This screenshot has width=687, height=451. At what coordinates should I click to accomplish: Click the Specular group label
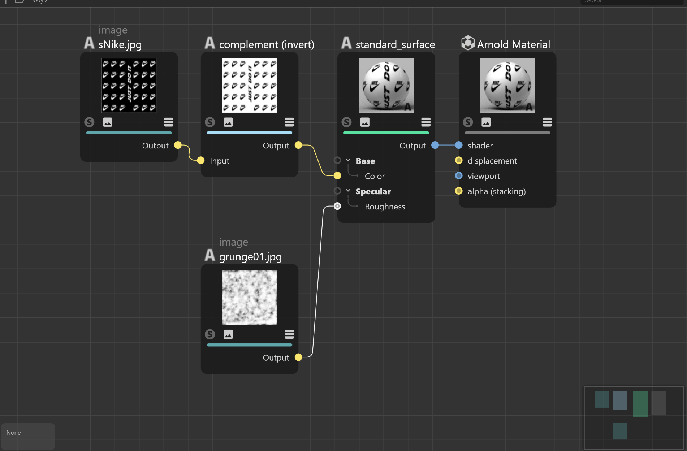(x=373, y=192)
